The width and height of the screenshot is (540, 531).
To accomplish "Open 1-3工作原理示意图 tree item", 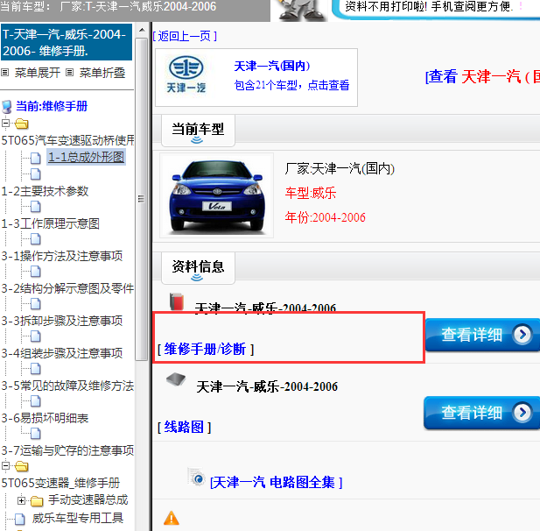I will 51,223.
